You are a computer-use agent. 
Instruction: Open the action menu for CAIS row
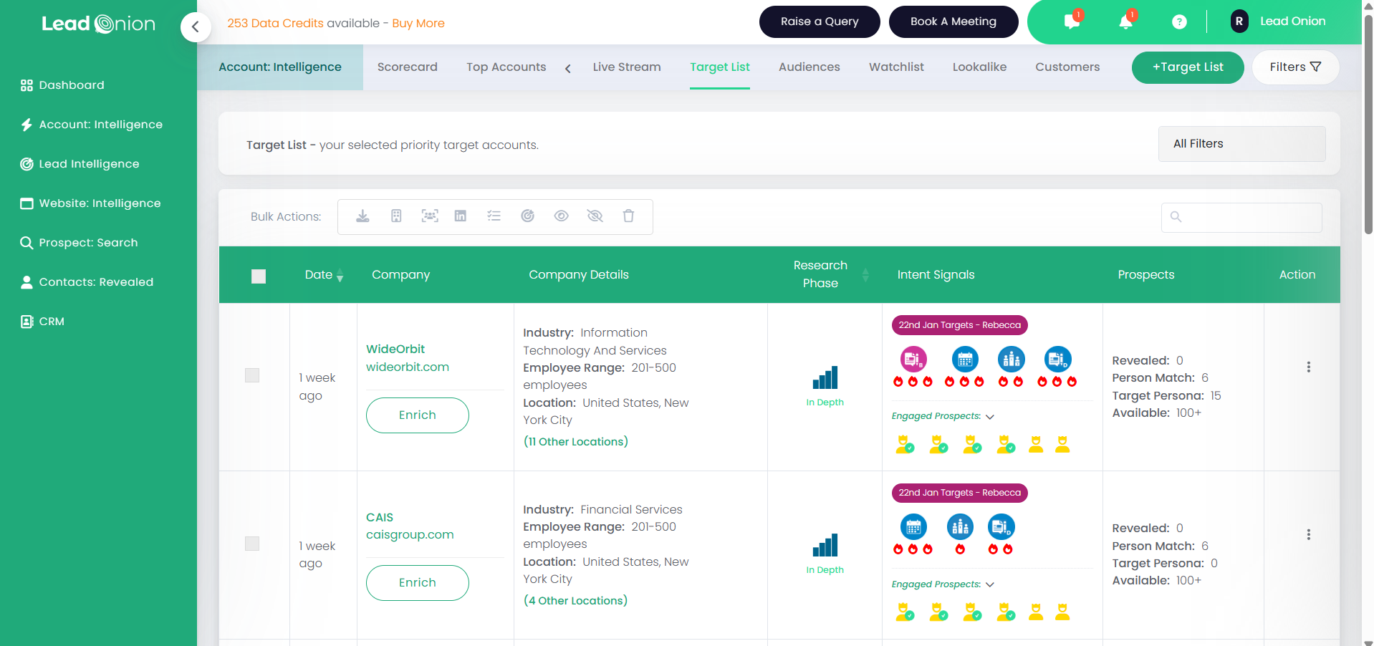[x=1308, y=535]
